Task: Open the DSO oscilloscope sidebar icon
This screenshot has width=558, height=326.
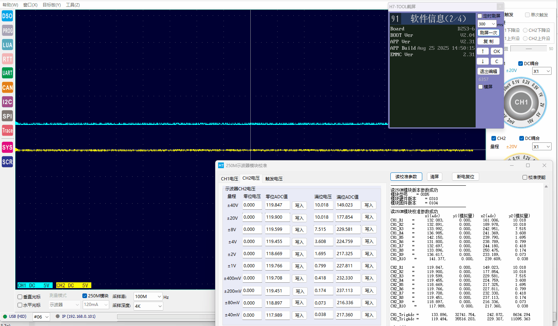Action: click(7, 16)
